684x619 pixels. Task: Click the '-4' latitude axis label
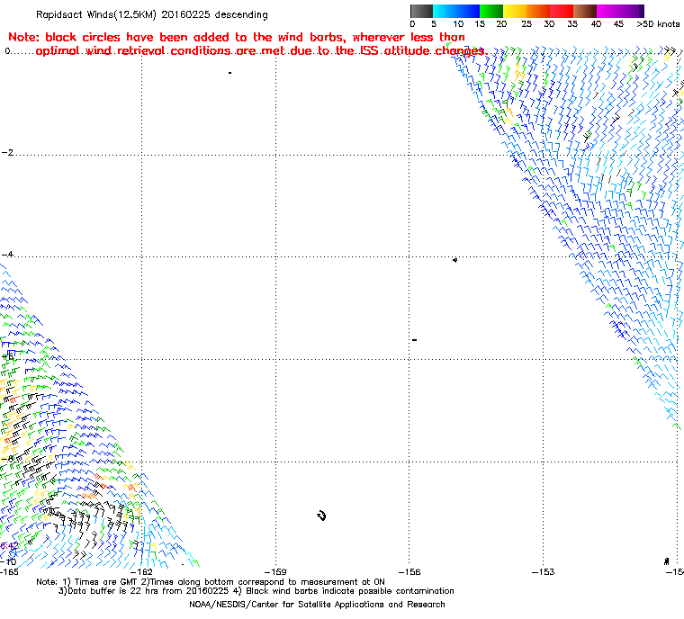[x=7, y=255]
